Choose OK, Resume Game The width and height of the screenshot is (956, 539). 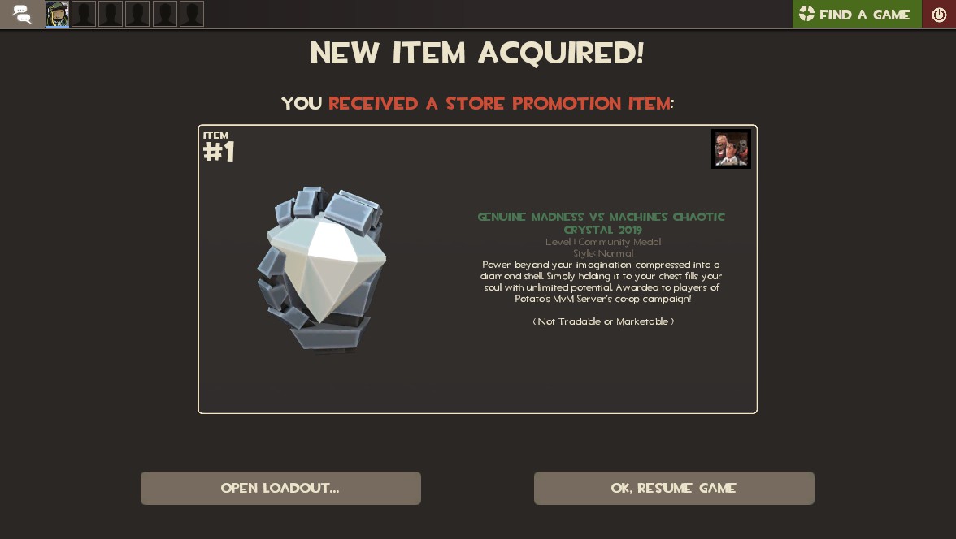[x=674, y=488]
